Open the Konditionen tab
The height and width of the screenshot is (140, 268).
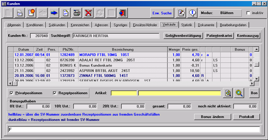coord(35,25)
